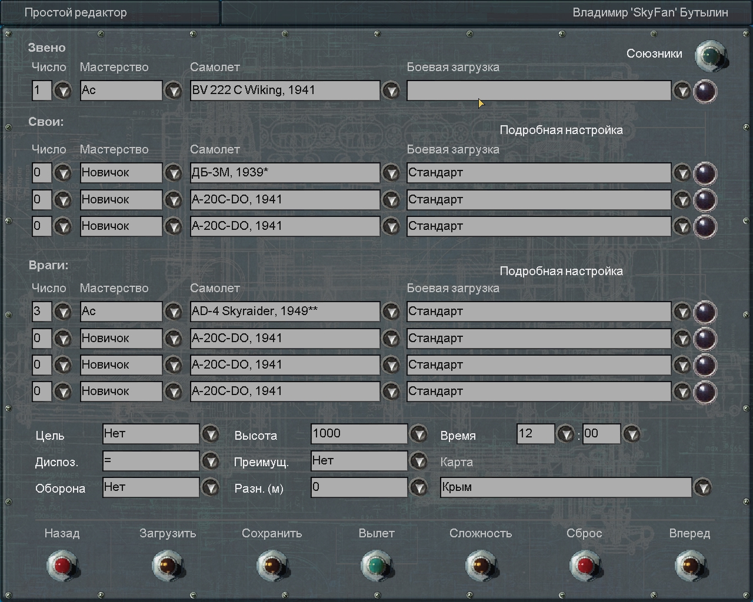The image size is (753, 602).
Task: Expand the aircraft arrow for ДБ-3М, 1939*
Action: coord(391,173)
